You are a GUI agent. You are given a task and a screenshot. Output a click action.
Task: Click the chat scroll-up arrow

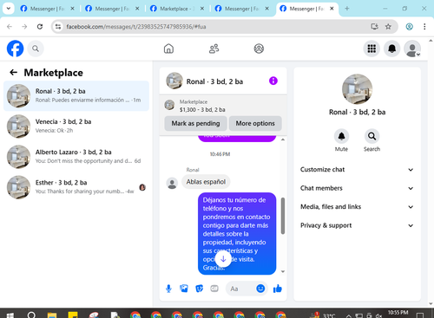283,140
